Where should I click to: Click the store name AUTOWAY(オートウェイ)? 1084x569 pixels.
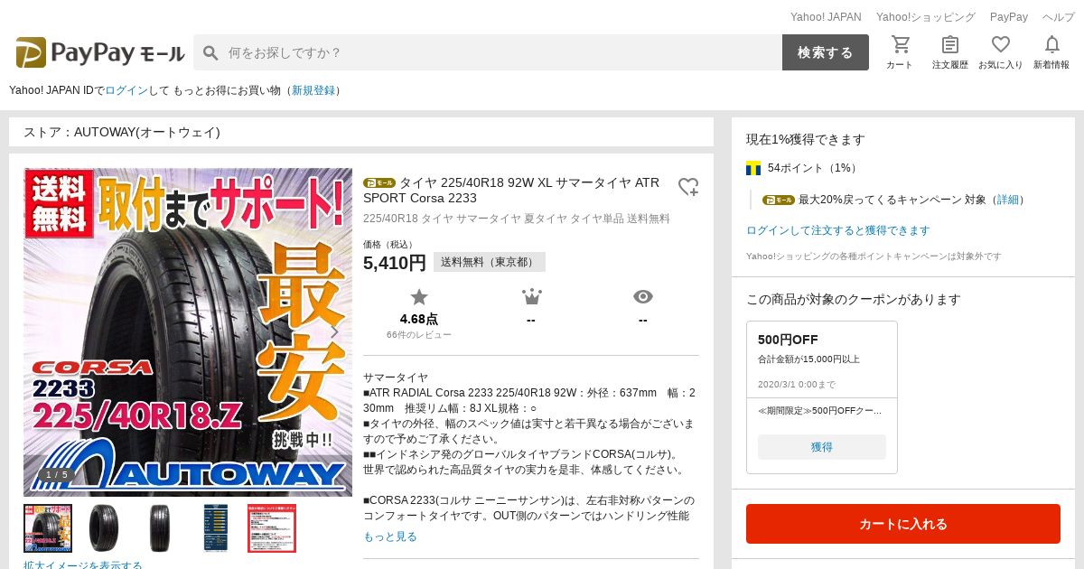point(146,132)
